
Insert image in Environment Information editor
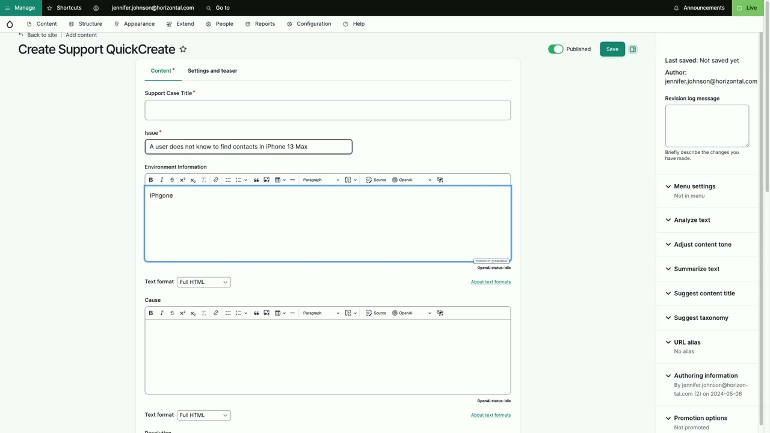(x=266, y=180)
